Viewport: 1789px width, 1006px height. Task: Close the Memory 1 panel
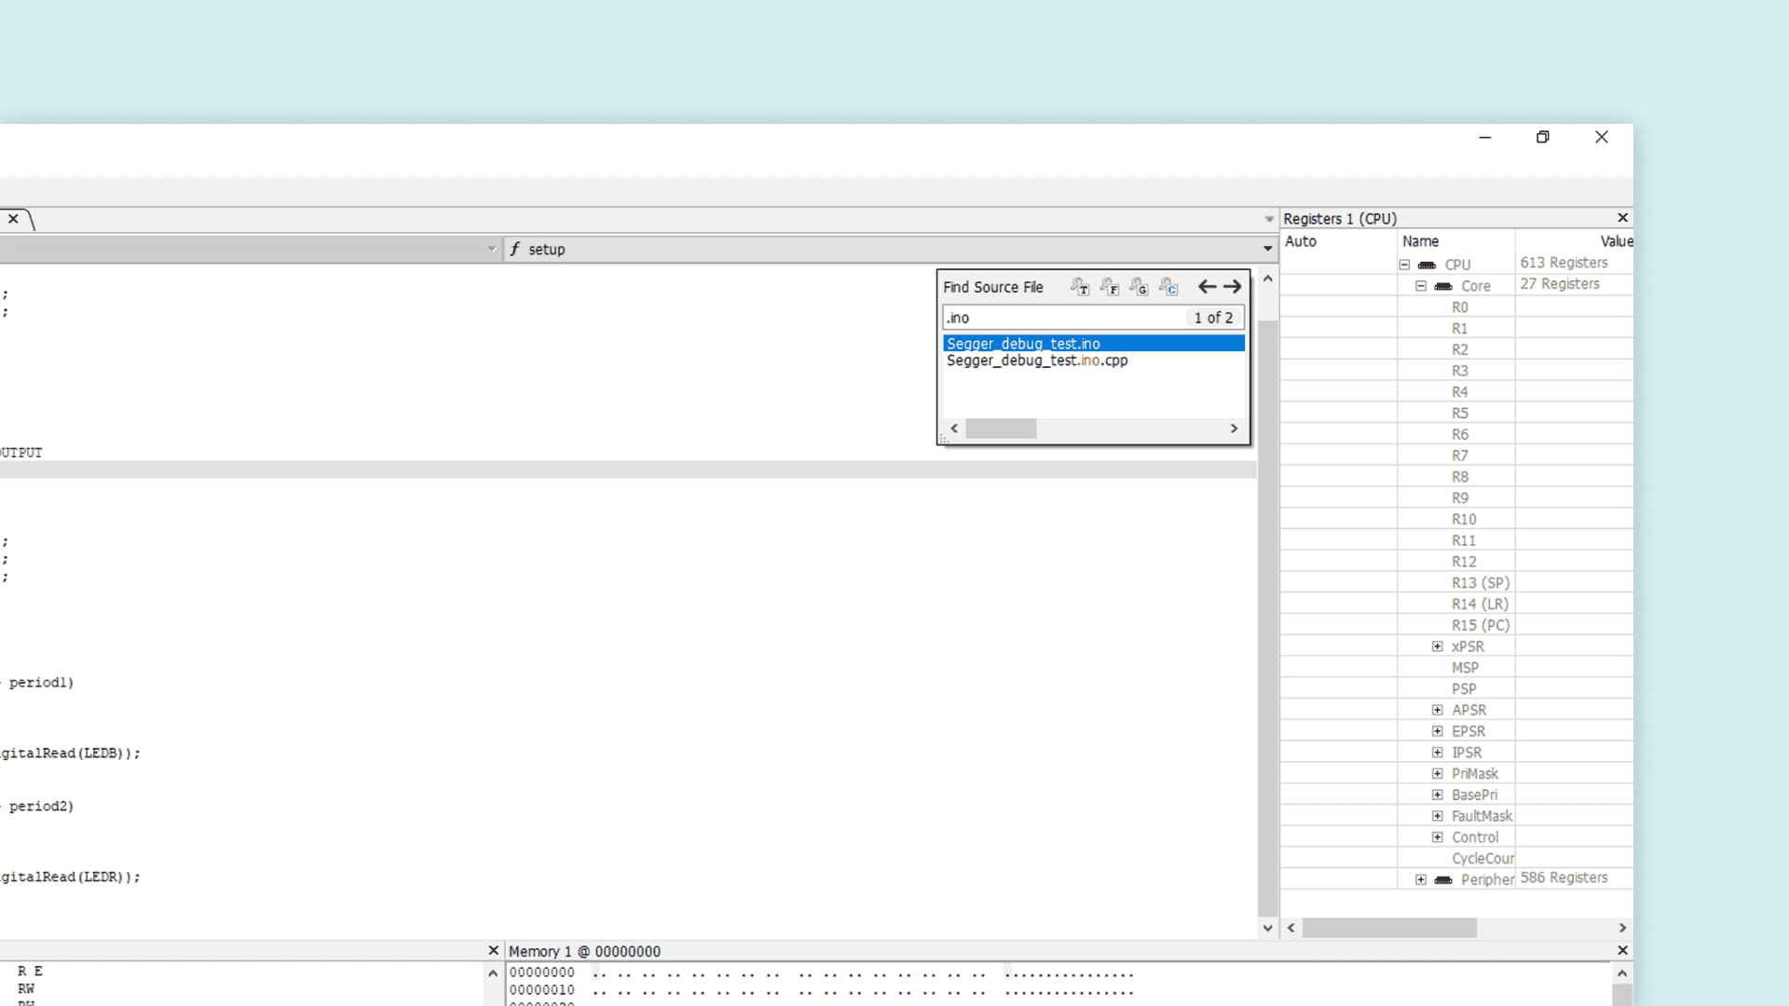pos(1622,950)
